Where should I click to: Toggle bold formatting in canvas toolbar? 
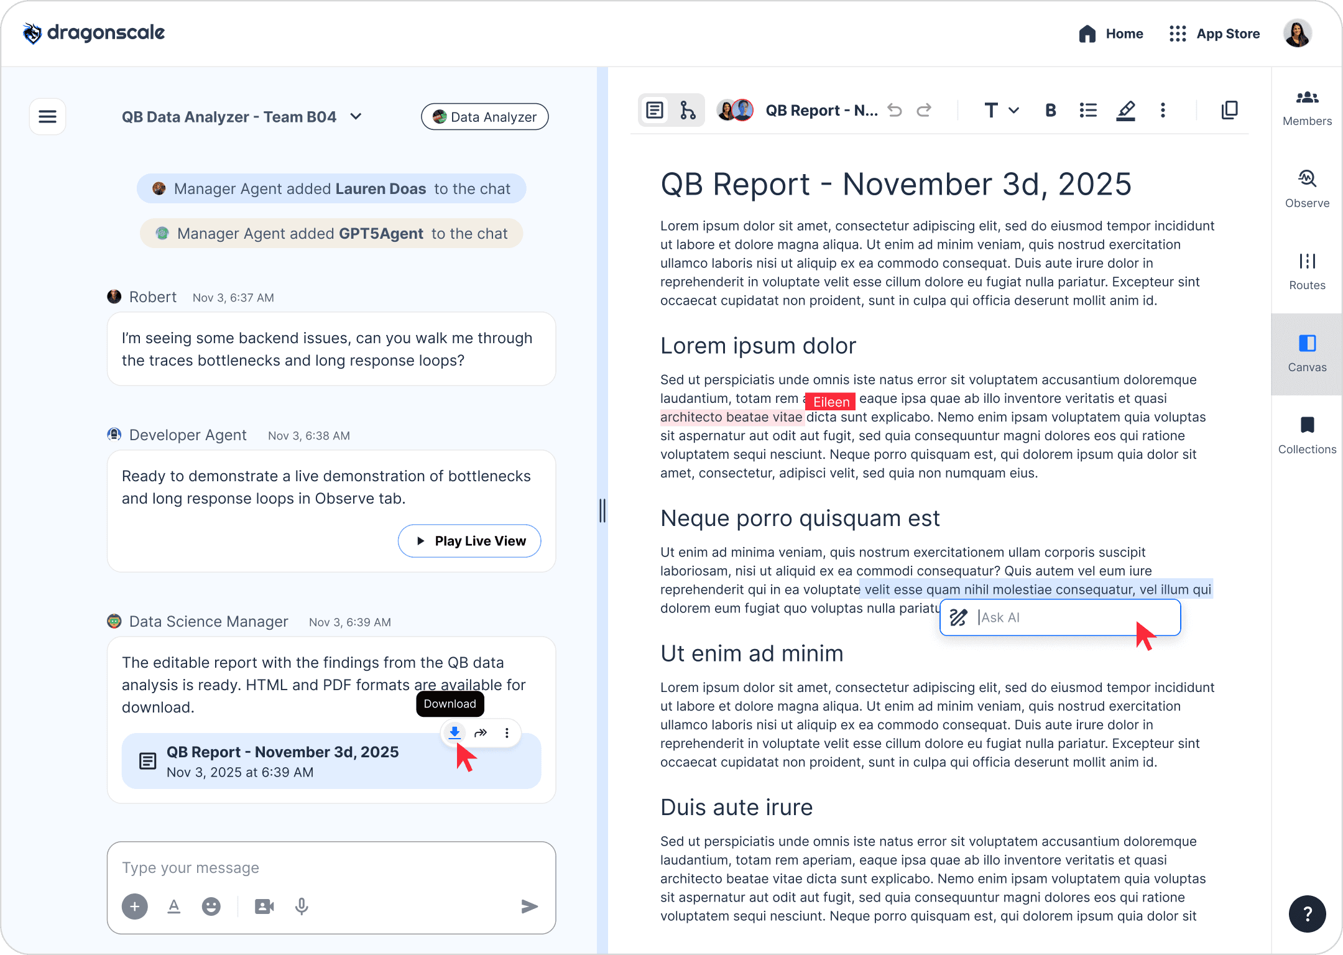1050,111
